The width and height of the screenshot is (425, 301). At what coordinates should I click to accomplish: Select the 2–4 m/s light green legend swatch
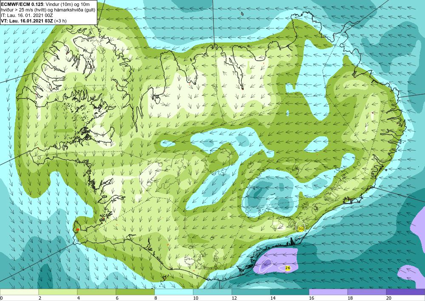click(x=58, y=292)
